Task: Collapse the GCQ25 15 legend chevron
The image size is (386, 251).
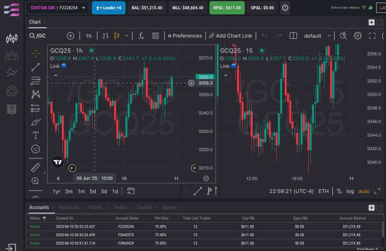Action: (x=226, y=75)
